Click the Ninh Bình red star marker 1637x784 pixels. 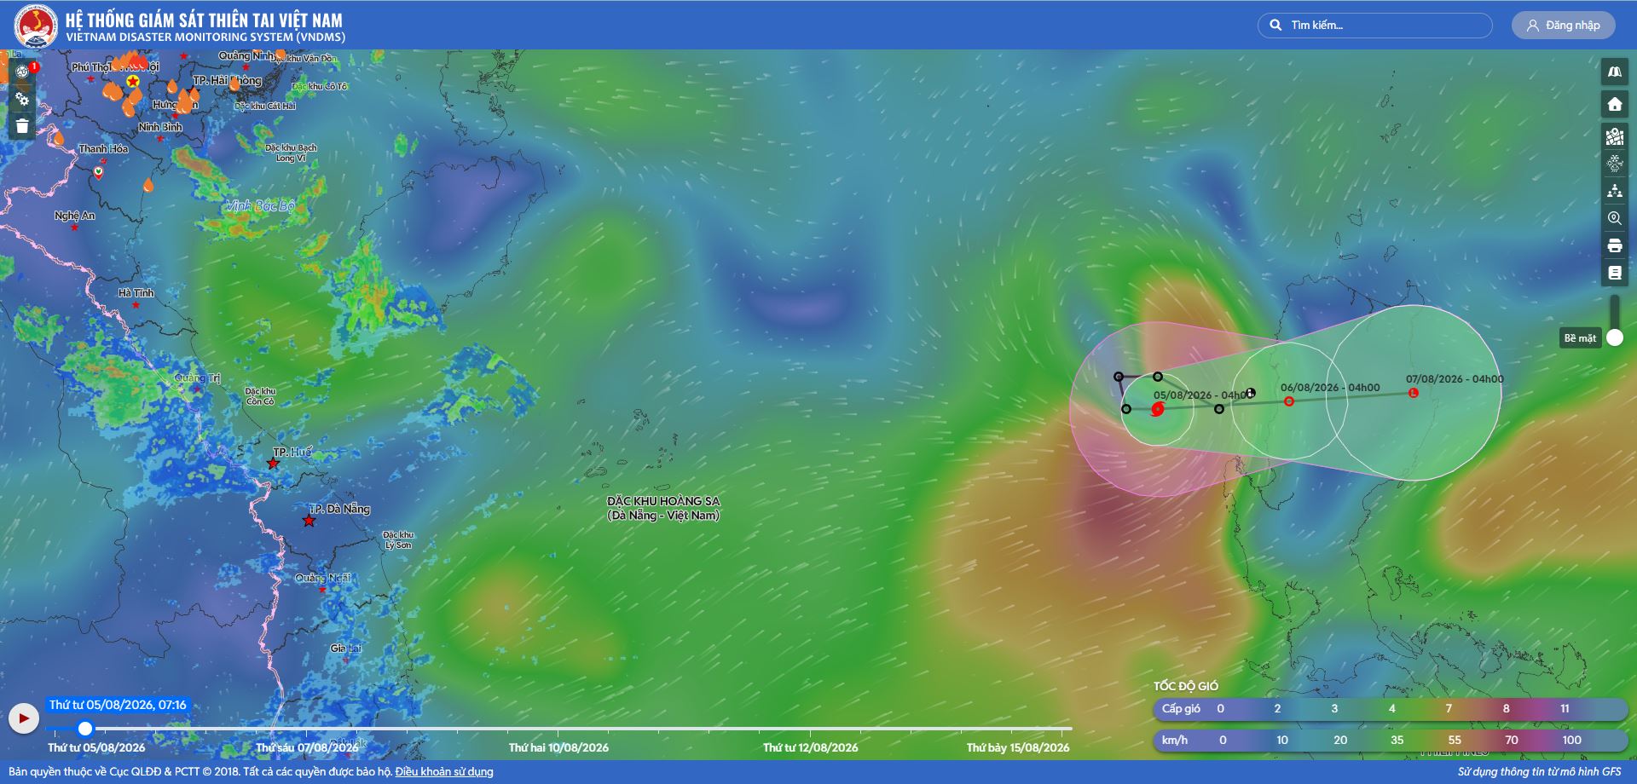(x=160, y=139)
